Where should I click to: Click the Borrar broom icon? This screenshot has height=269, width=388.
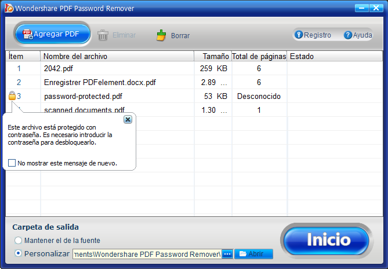[x=161, y=35]
